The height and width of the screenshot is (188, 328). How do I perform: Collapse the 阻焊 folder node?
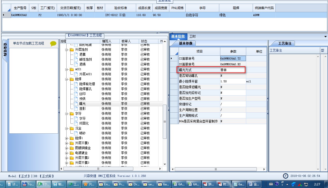[67, 79]
